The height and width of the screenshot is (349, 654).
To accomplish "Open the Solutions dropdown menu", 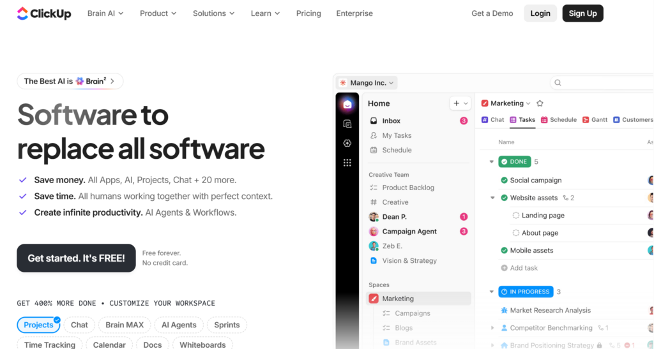I will click(213, 13).
